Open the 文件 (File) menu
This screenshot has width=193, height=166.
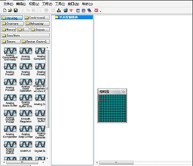8,4
